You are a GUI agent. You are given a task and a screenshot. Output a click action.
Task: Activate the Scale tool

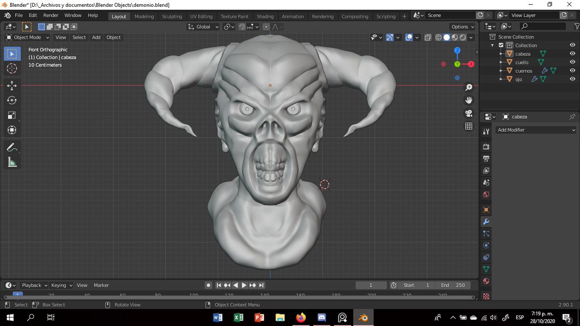pyautogui.click(x=12, y=115)
